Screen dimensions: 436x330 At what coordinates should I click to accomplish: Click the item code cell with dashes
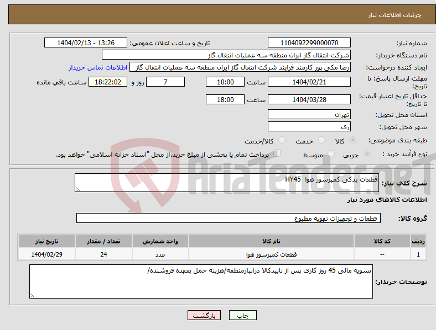pyautogui.click(x=382, y=254)
